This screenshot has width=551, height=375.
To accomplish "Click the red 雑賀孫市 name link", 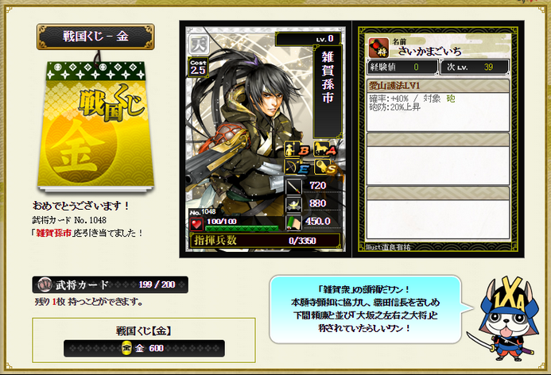I will click(54, 233).
